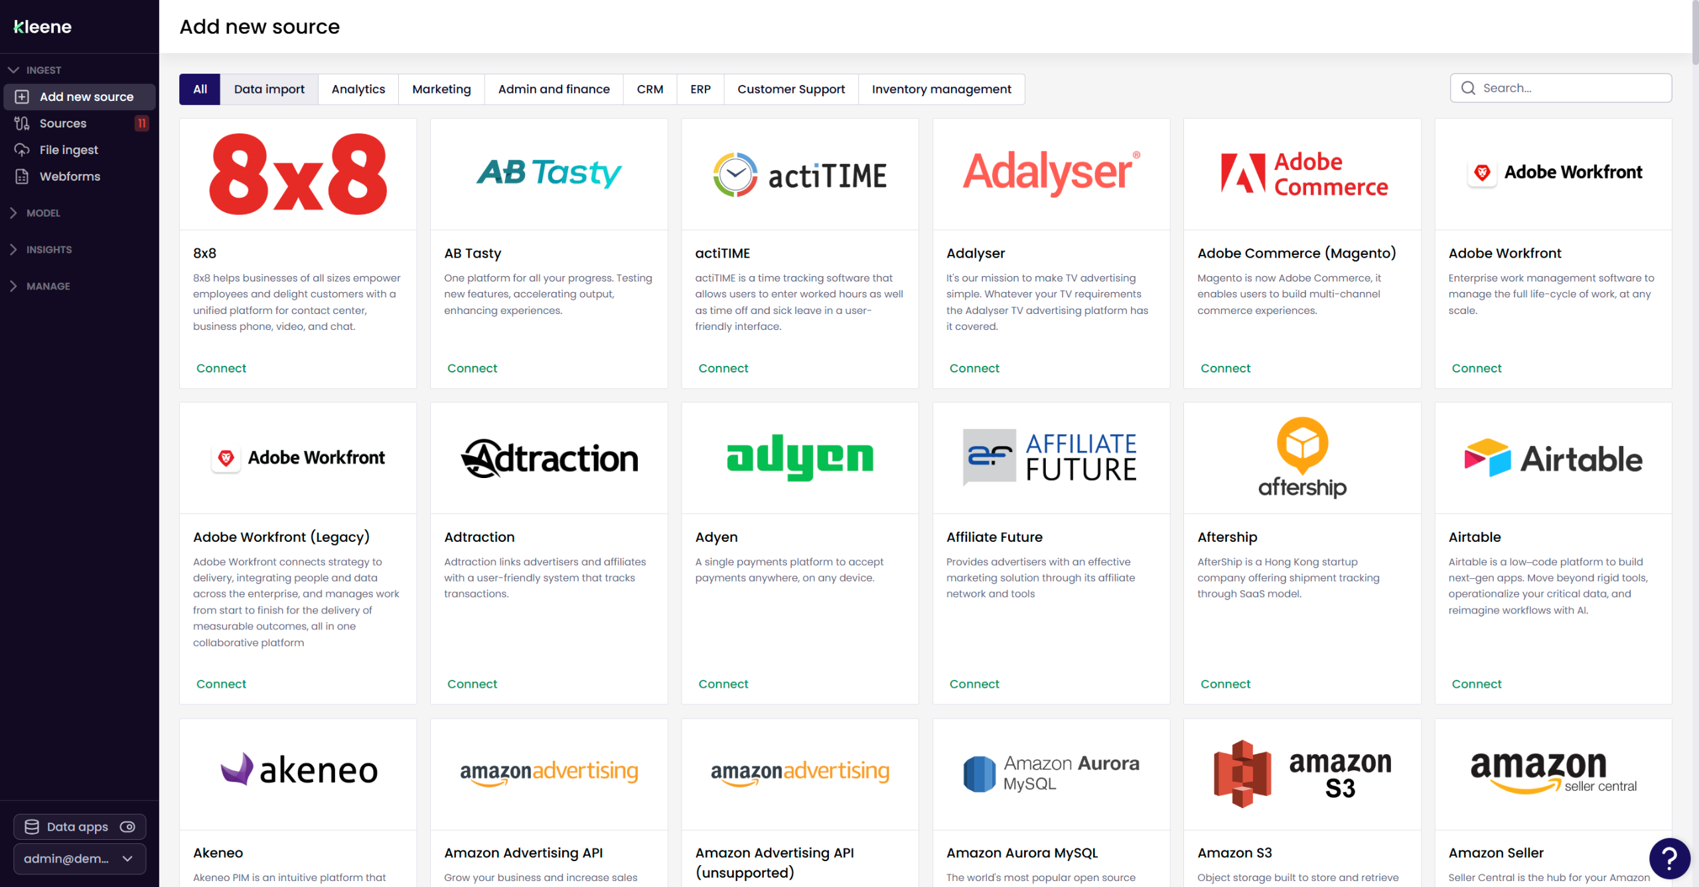
Task: Open Sources via its sidebar icon
Action: pos(22,123)
